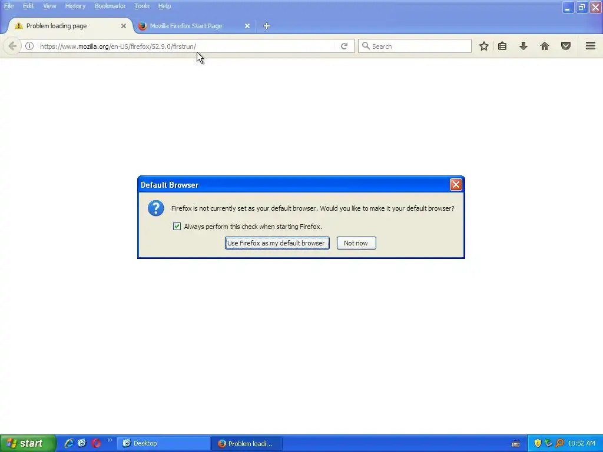The image size is (603, 452).
Task: Select the Desktop taskbar item
Action: (x=163, y=443)
